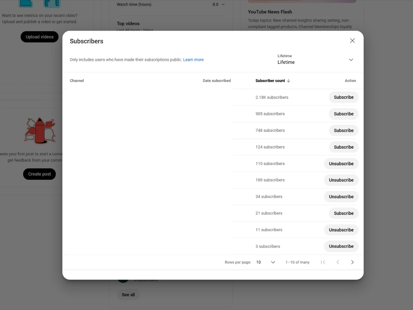
Task: Sort by Date subscribed column header
Action: click(x=217, y=81)
